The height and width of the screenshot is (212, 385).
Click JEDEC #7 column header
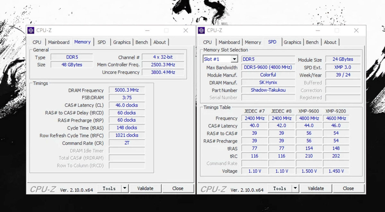pyautogui.click(x=254, y=111)
